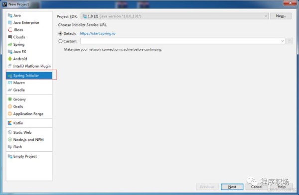The width and height of the screenshot is (299, 195).
Task: Click the Java project type icon
Action: tap(10, 15)
